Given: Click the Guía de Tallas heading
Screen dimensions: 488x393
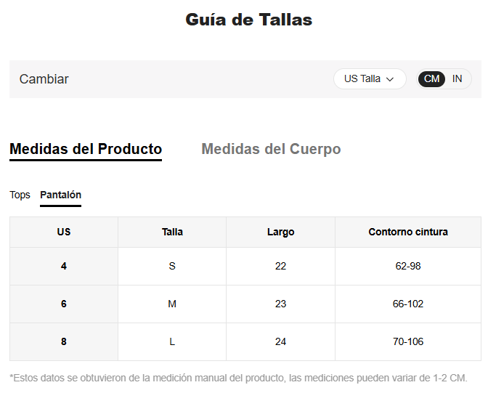Looking at the screenshot, I should (249, 20).
